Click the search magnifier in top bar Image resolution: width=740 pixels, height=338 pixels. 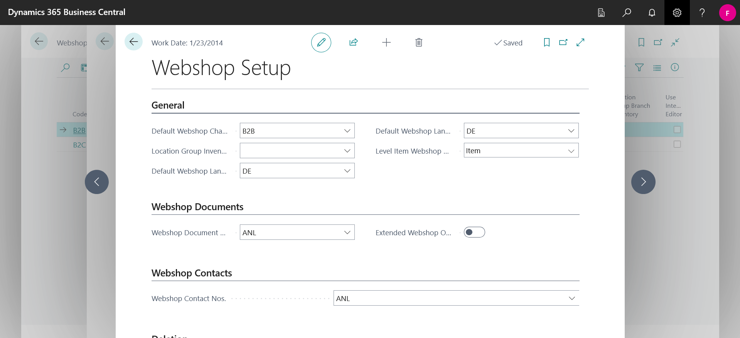coord(627,13)
